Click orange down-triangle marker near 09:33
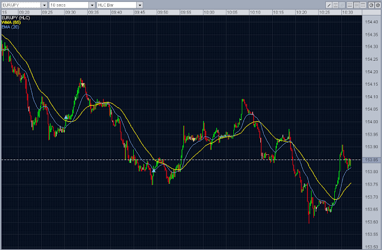Screen dimensions: 382x250 [x=83, y=85]
